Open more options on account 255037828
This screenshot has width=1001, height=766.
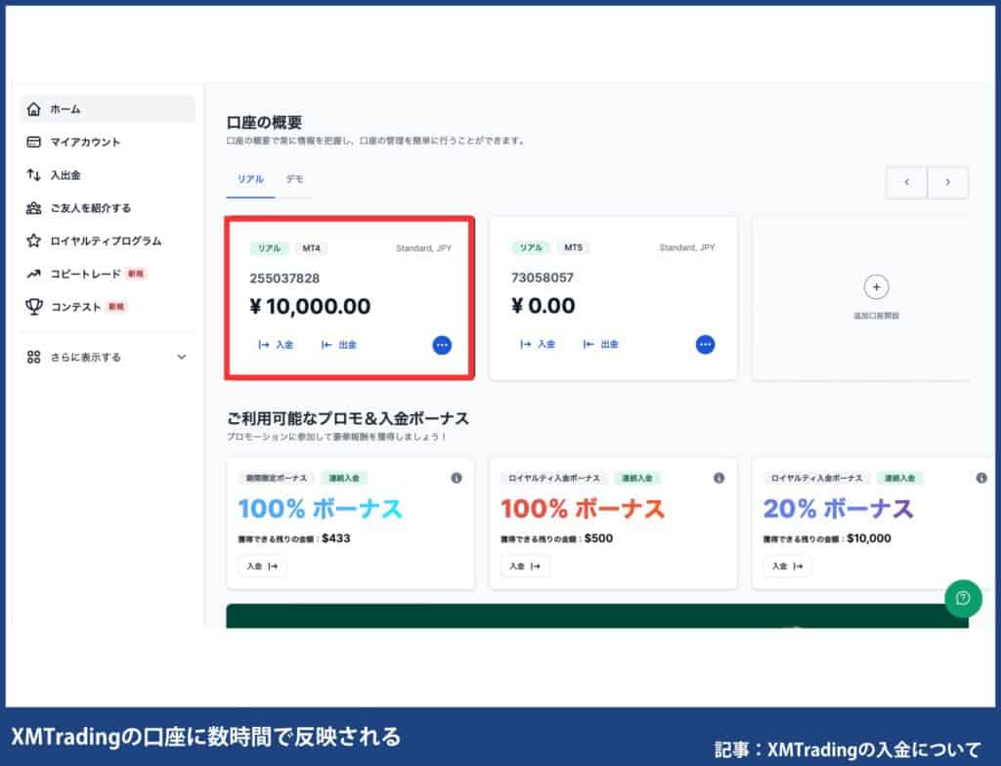coord(442,345)
